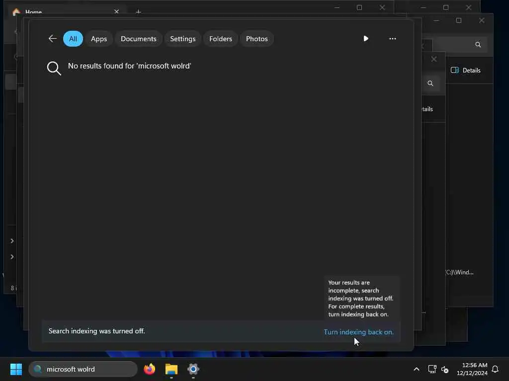
Task: Open the notifications bell icon
Action: coord(496,369)
